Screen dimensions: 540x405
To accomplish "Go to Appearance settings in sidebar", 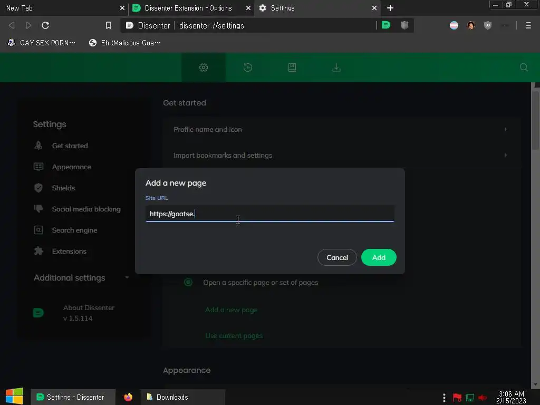I will pyautogui.click(x=72, y=167).
